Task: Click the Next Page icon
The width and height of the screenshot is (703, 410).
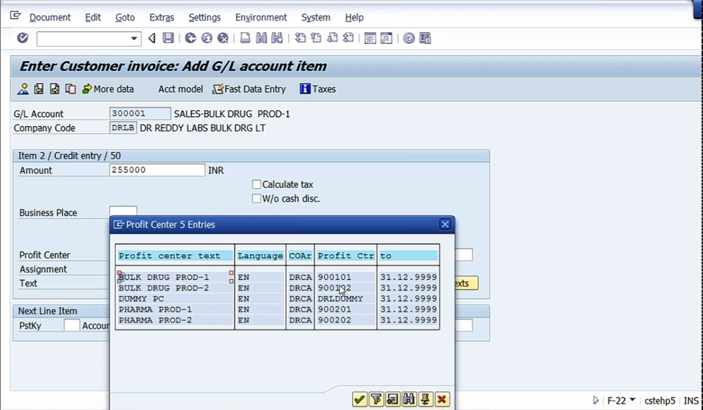Action: pos(332,38)
